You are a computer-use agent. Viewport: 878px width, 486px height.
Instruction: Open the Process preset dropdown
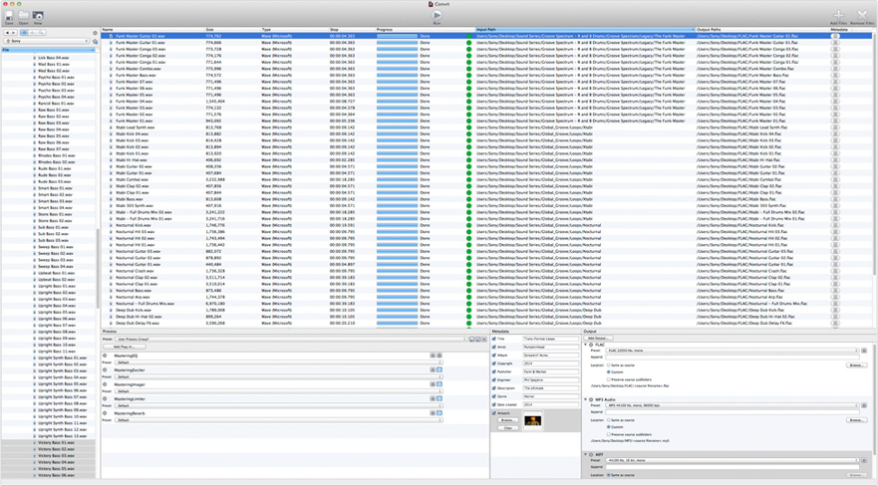tap(290, 339)
